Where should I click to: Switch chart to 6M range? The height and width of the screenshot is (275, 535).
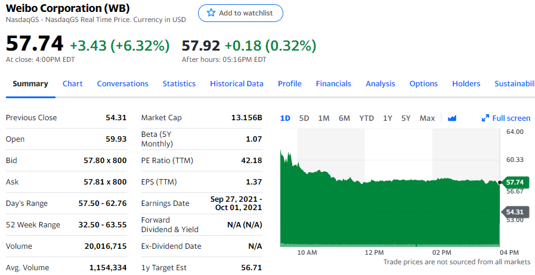click(x=344, y=118)
